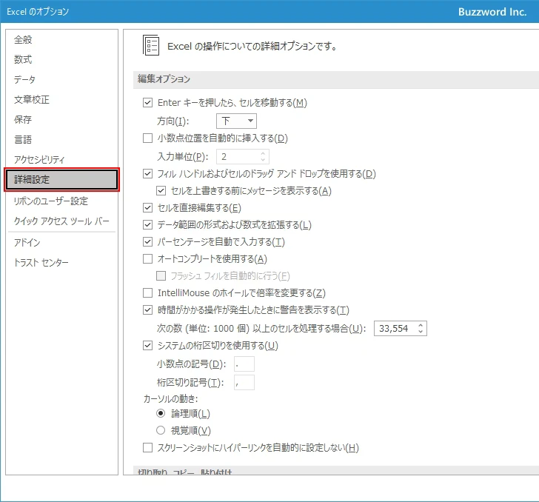Select the 詳細設定 category
The width and height of the screenshot is (539, 502).
pos(62,179)
